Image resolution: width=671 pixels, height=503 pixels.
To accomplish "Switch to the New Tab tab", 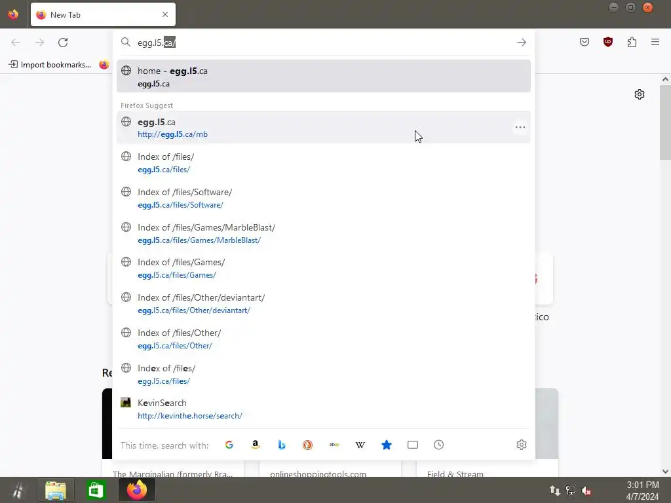I will click(103, 14).
